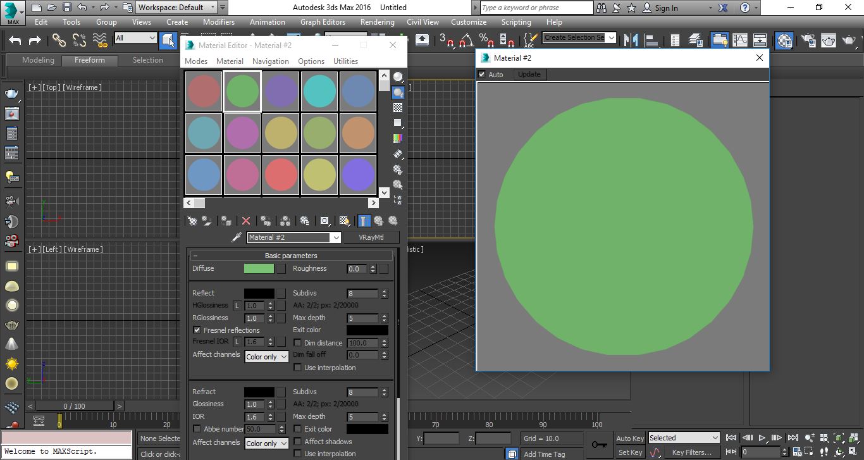Enable Affect shadows checkbox

tap(297, 441)
